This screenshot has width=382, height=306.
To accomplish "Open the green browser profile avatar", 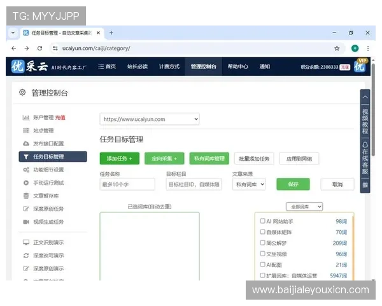I will (355, 48).
